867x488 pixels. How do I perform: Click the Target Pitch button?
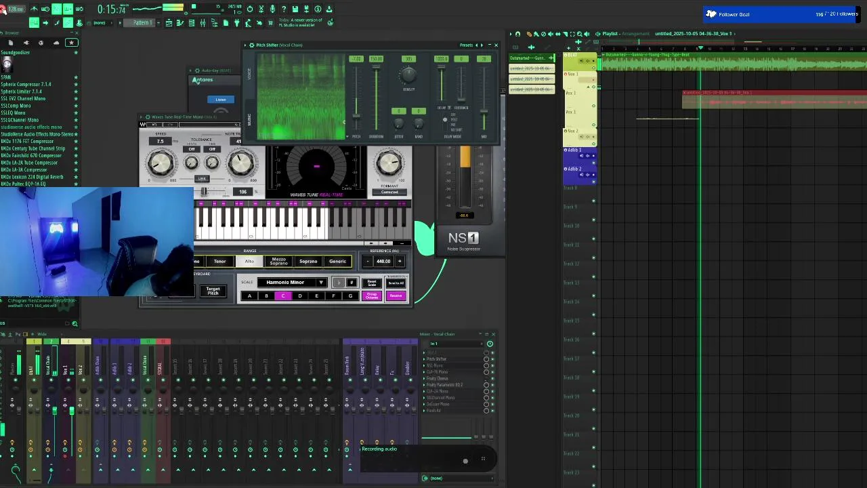pos(213,291)
